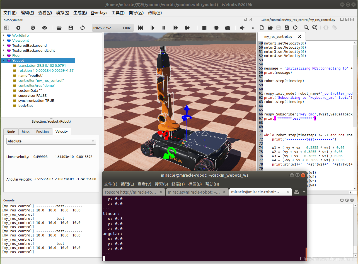Open the 生成(B) menu

click(x=80, y=13)
